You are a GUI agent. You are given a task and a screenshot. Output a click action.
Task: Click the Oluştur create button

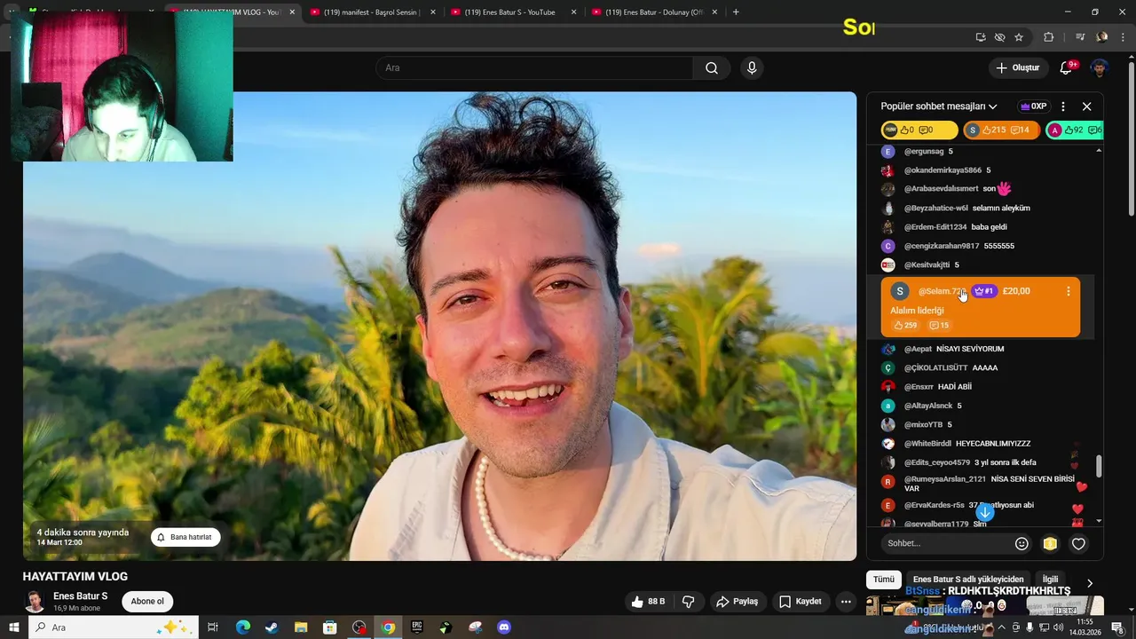click(x=1017, y=68)
